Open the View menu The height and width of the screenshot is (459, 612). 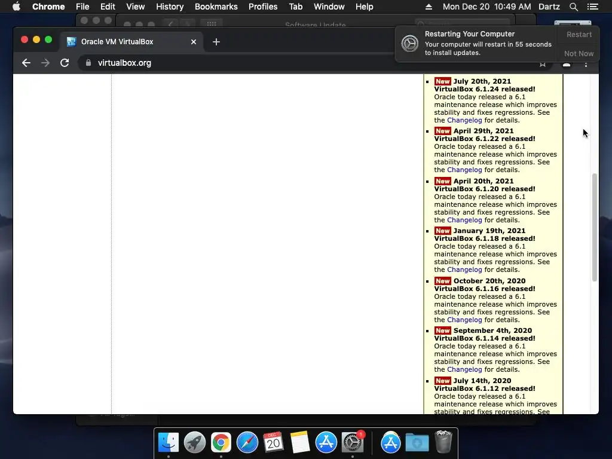(136, 7)
